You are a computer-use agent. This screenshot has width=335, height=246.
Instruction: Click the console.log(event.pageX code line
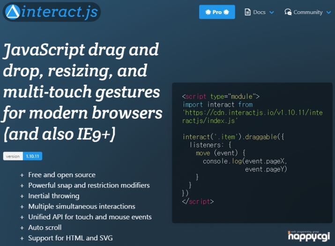245,161
